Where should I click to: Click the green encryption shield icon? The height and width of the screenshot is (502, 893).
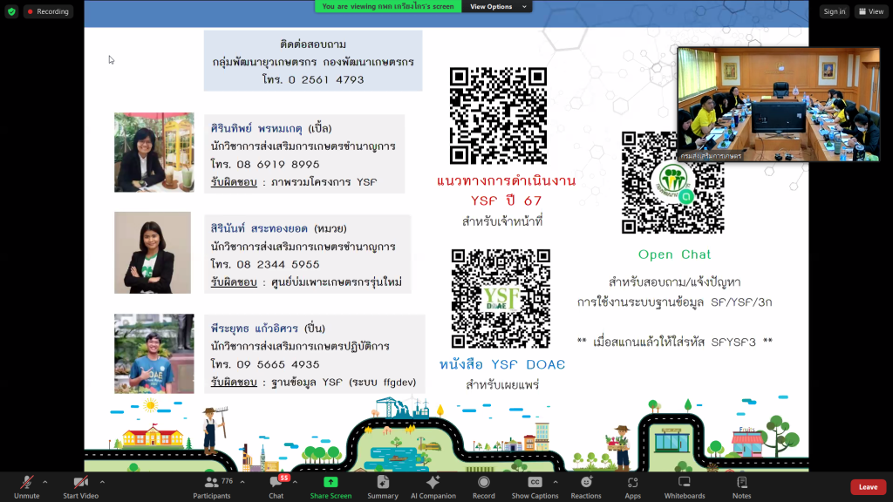[11, 11]
